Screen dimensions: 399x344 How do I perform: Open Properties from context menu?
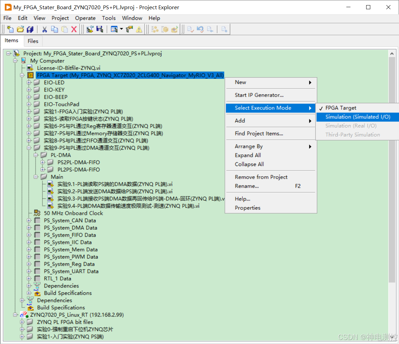271,208
